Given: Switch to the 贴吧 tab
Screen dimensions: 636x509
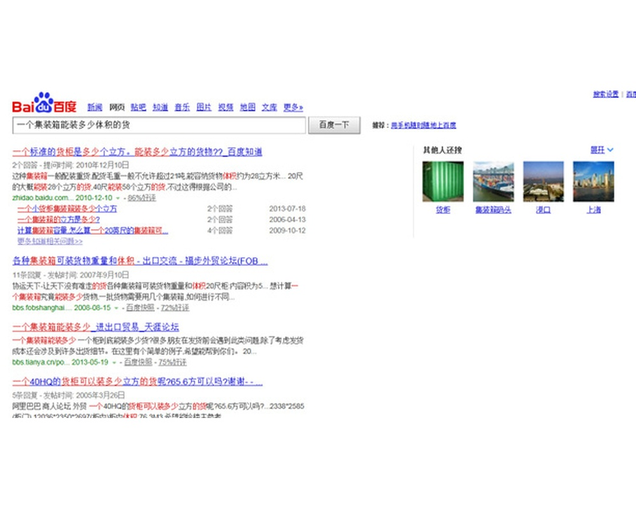Looking at the screenshot, I should click(x=138, y=107).
